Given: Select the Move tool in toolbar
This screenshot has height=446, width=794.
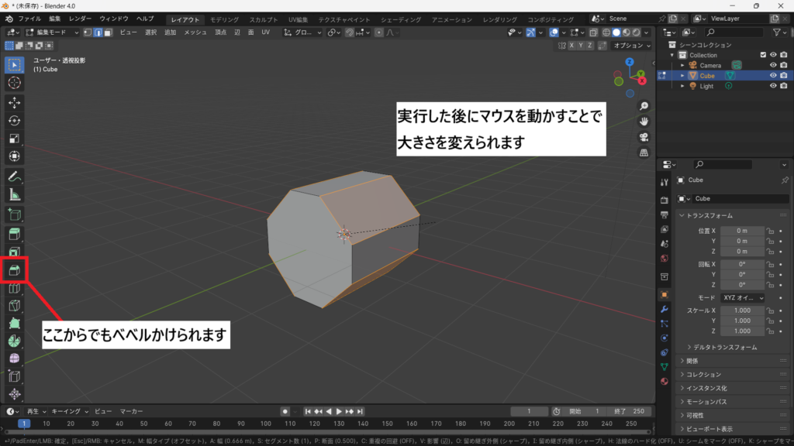Looking at the screenshot, I should [x=14, y=102].
